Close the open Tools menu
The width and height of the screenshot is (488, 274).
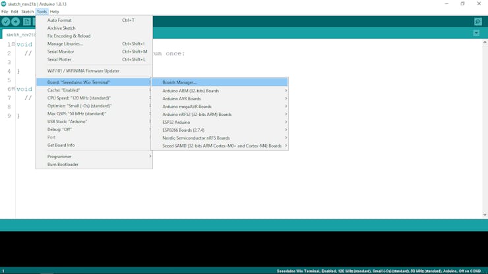(42, 11)
